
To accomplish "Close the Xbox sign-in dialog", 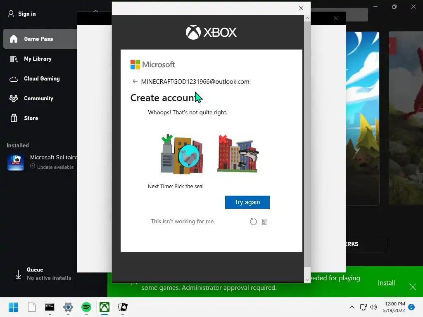I will tap(301, 8).
